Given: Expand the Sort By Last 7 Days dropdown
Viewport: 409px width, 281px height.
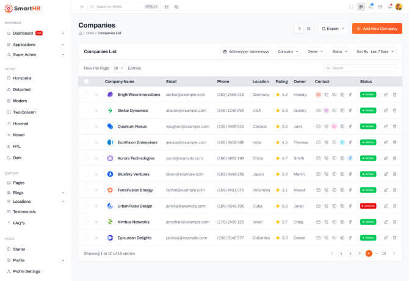Looking at the screenshot, I should click(374, 52).
